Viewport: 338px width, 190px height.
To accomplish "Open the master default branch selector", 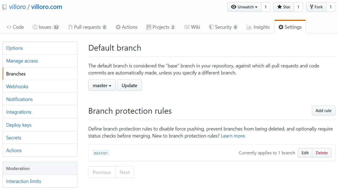I will point(102,85).
